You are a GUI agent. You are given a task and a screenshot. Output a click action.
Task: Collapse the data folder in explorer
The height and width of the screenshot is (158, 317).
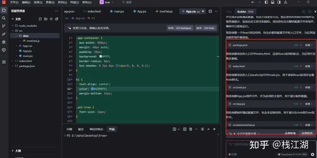(x=16, y=36)
